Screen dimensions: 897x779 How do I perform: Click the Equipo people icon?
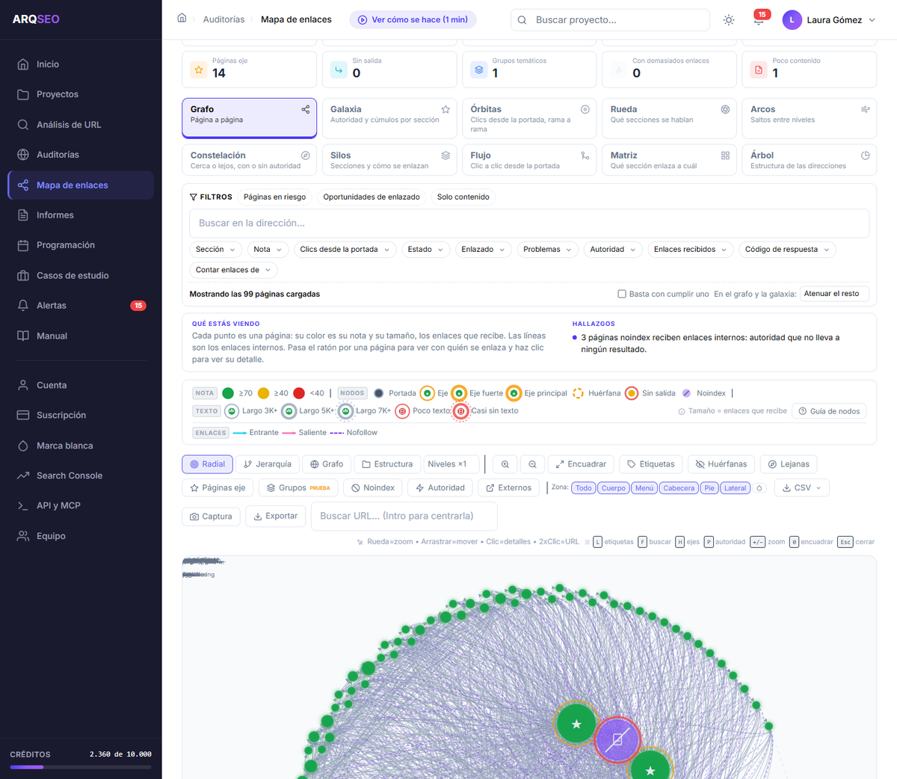(x=23, y=536)
